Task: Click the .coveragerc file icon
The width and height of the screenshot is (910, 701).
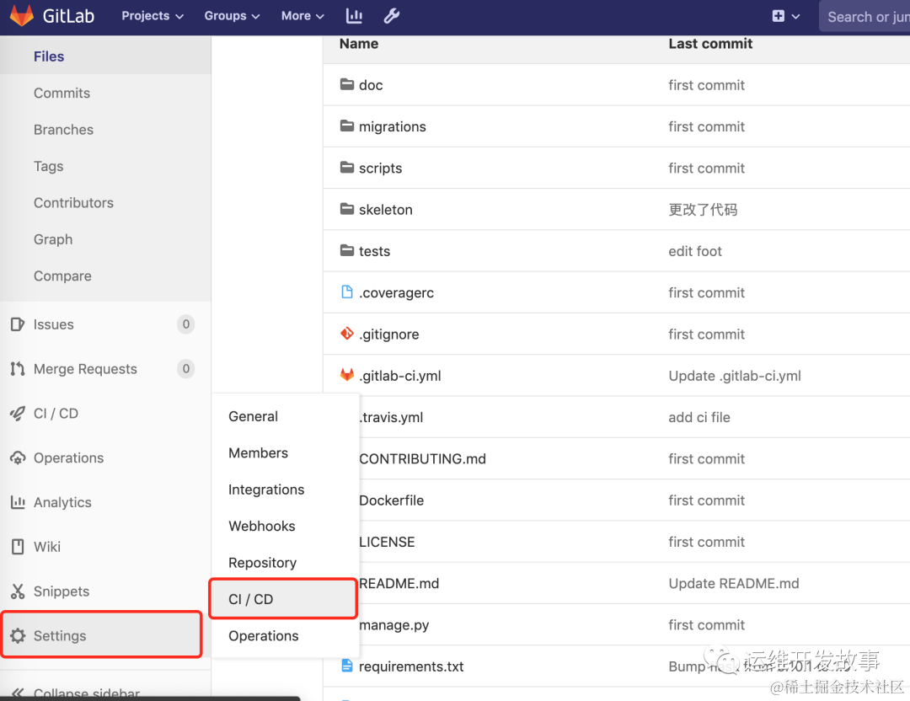Action: (x=347, y=292)
